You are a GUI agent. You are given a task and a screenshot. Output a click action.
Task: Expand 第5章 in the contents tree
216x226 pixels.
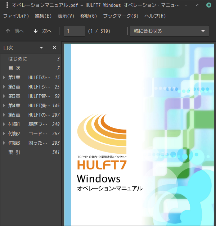click(x=4, y=115)
